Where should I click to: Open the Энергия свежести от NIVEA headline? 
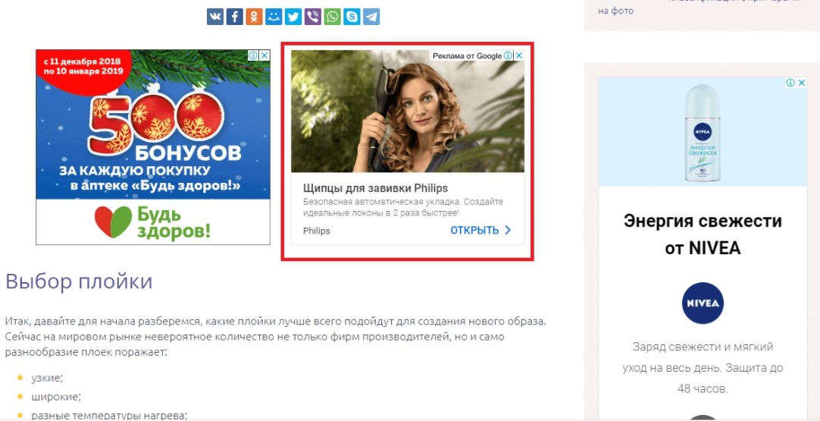point(703,234)
